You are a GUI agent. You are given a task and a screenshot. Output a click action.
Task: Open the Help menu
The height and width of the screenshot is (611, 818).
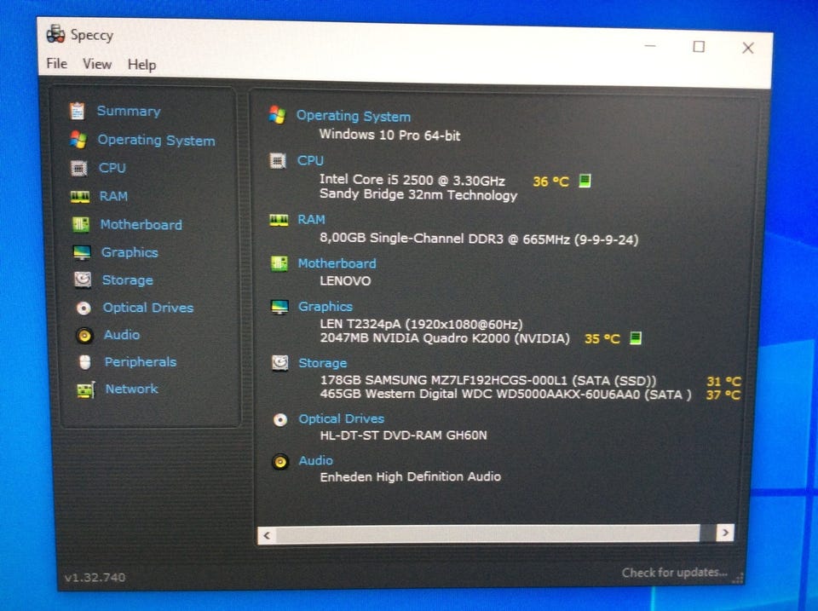[142, 65]
